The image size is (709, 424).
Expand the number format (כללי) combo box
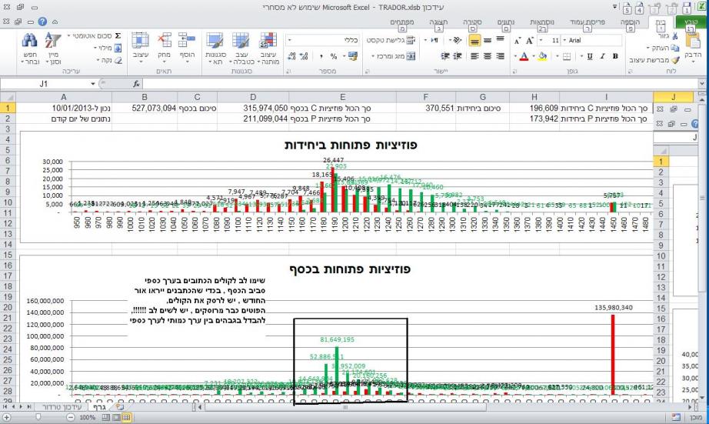[290, 39]
